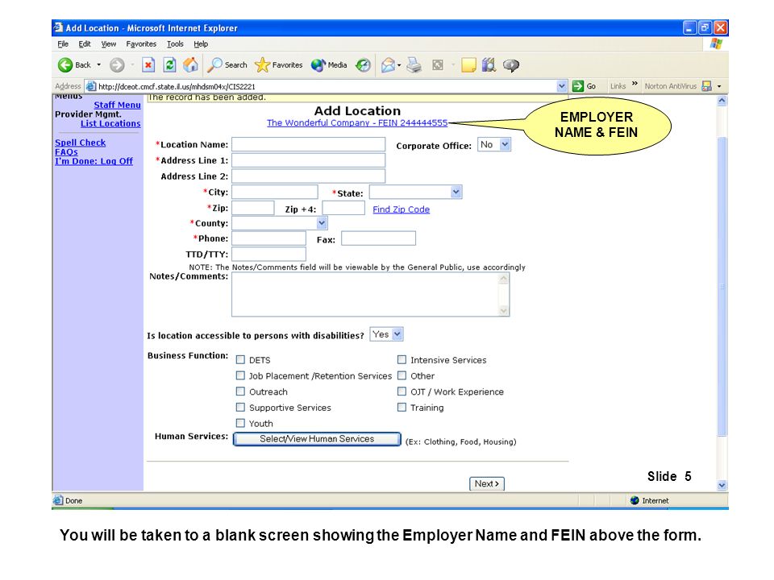Click I'm Done: Log Off link
The height and width of the screenshot is (580, 774).
point(94,161)
